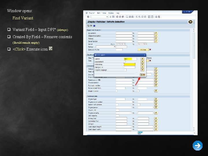208x156 pixels.
Task: Expand the command field dropdown in toolbar
Action: click(x=107, y=17)
